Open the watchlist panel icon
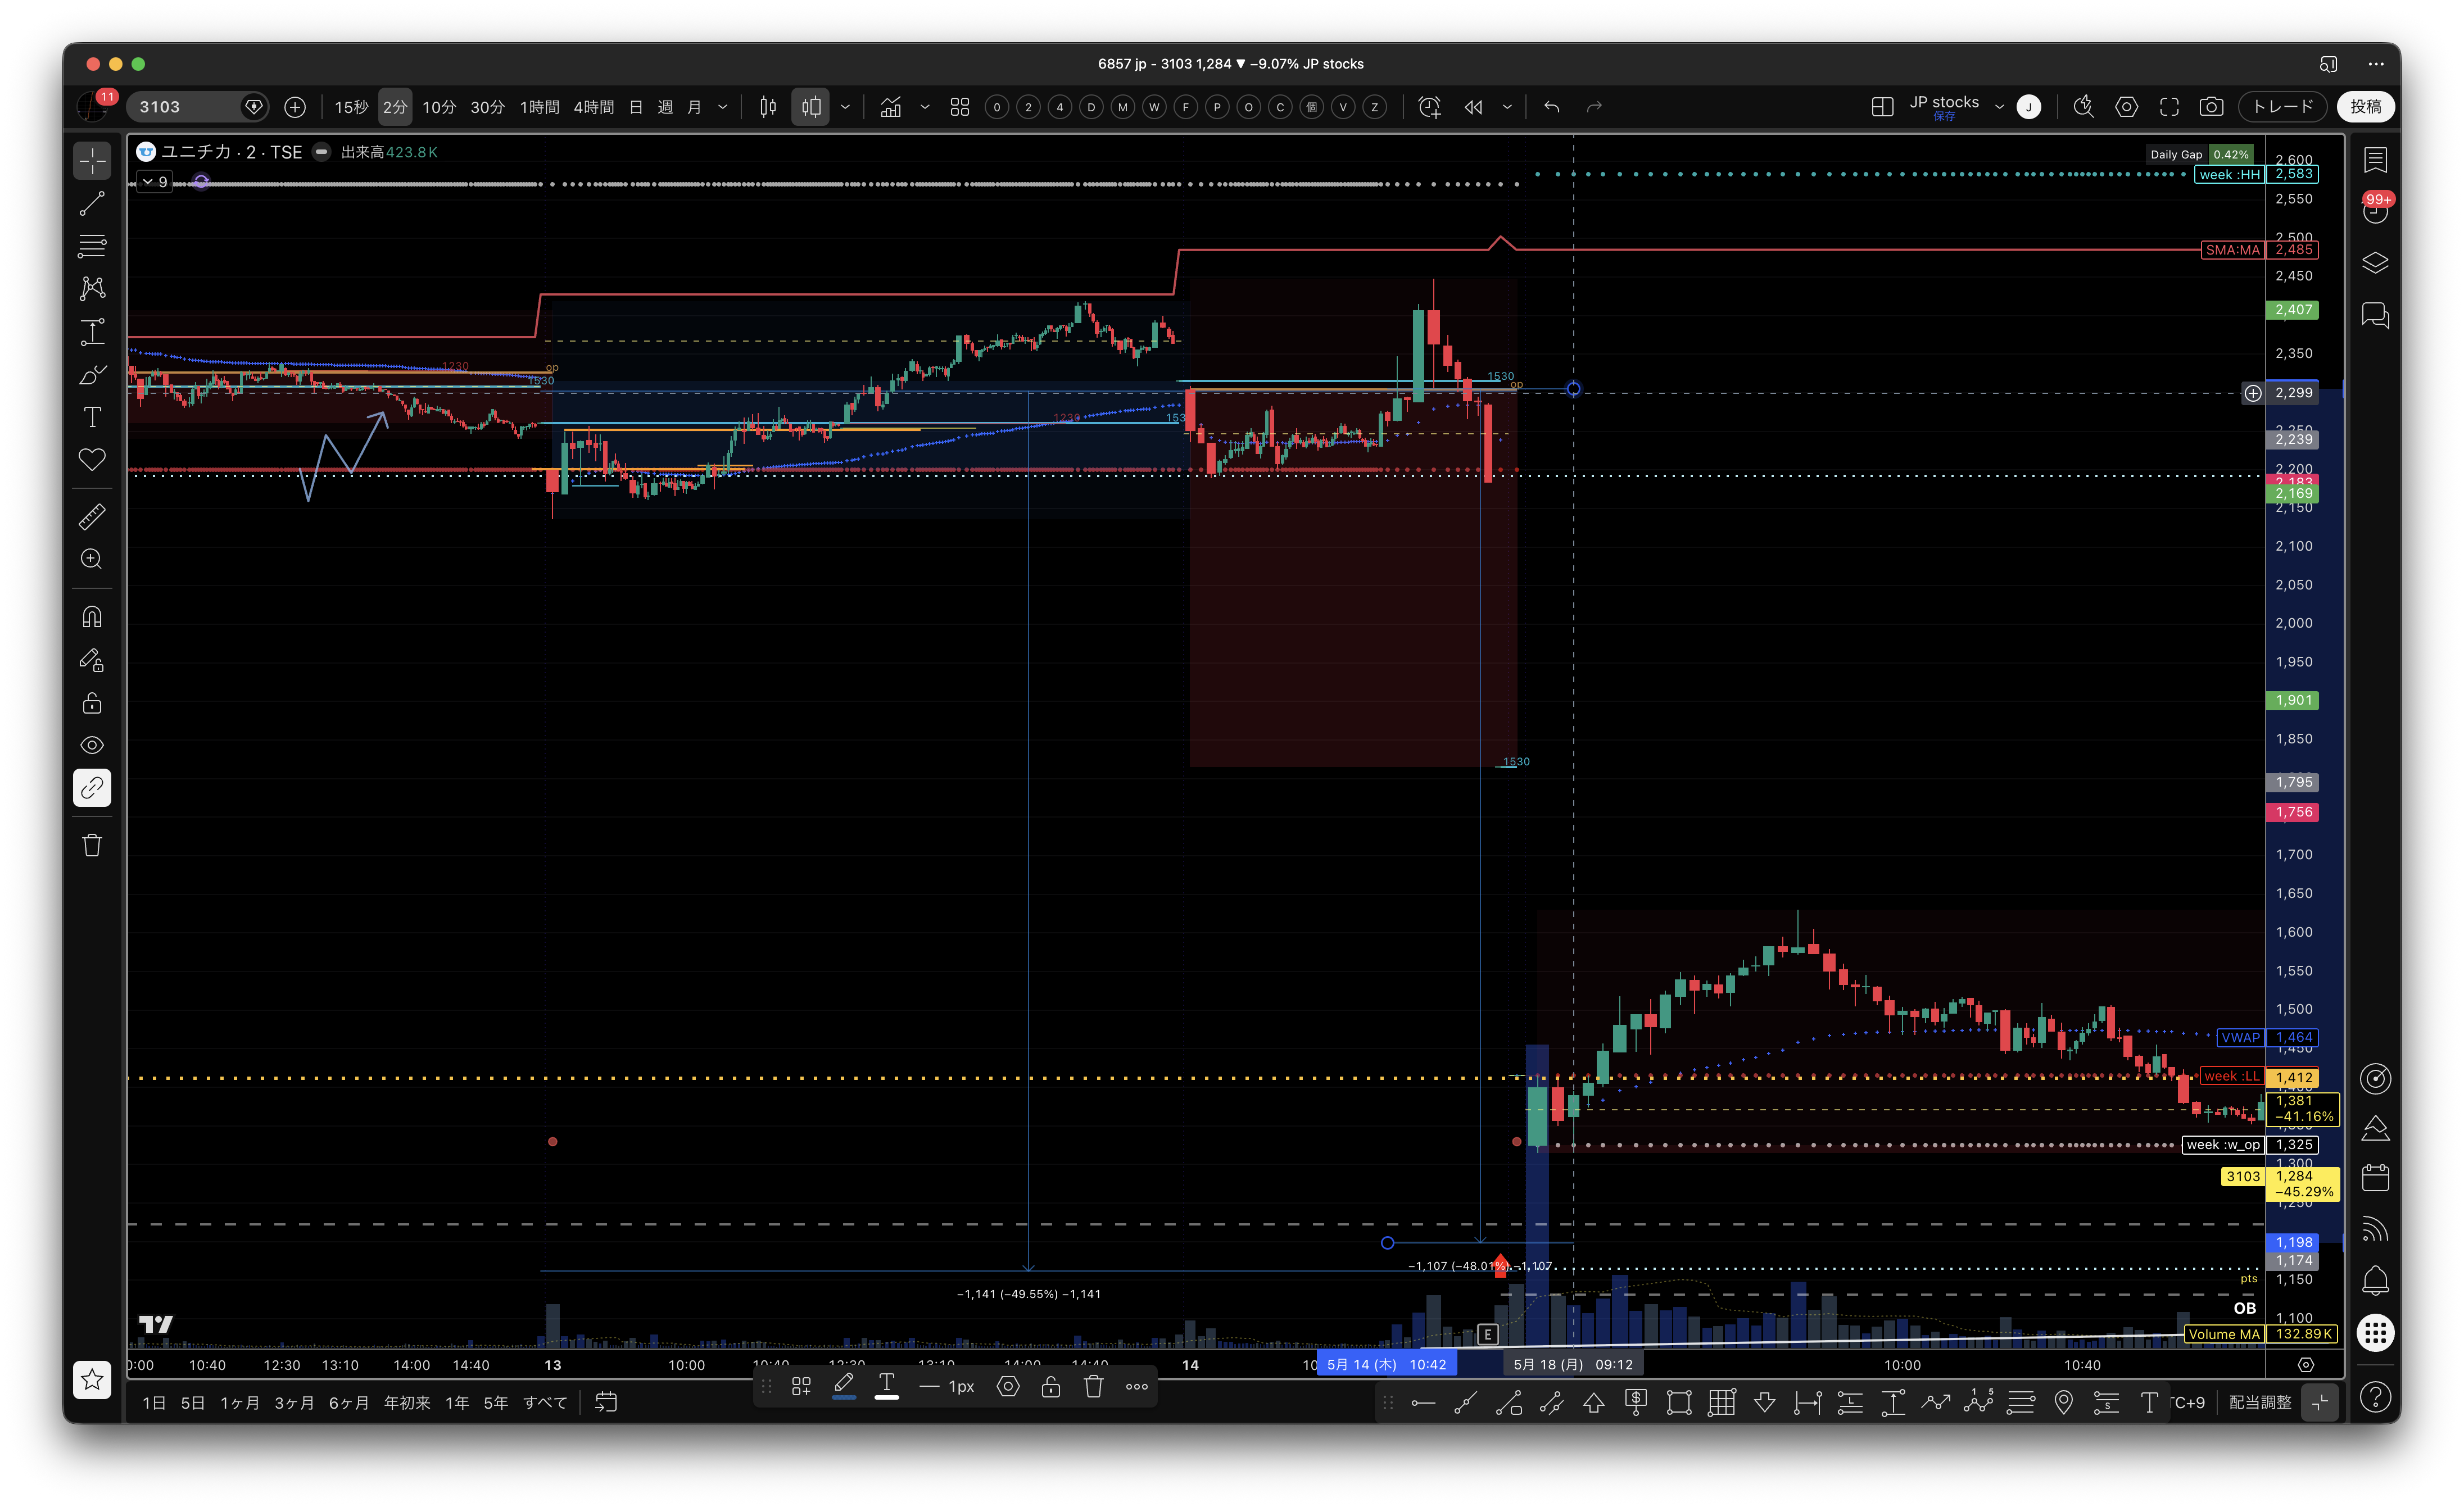Viewport: 2464px width, 1507px height. coord(2376,160)
